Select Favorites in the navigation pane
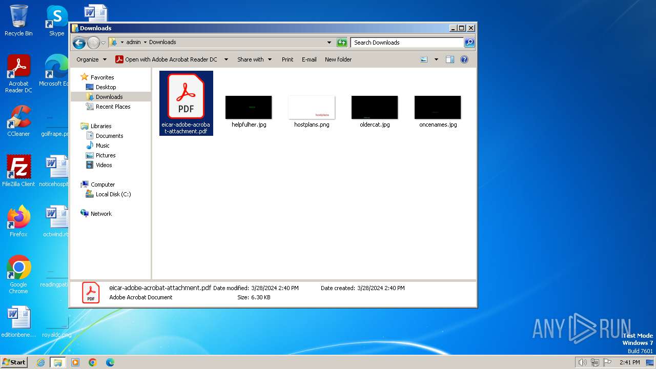The width and height of the screenshot is (656, 369). tap(102, 77)
